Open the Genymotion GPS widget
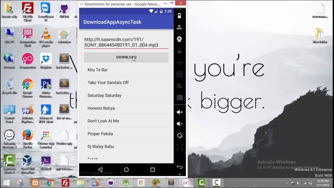Screen dimensions: 334x188 (180, 27)
